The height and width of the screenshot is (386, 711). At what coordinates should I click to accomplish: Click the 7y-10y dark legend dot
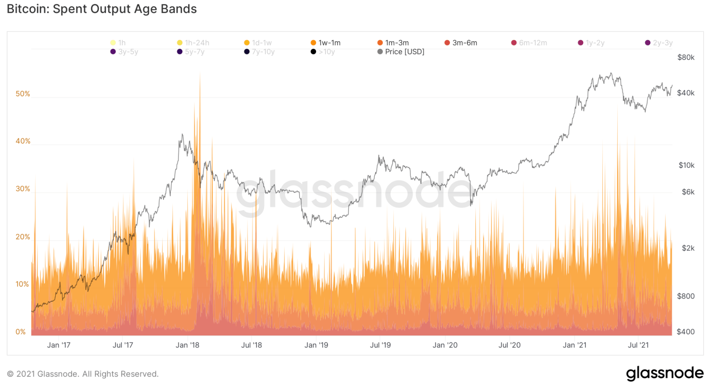coord(247,52)
